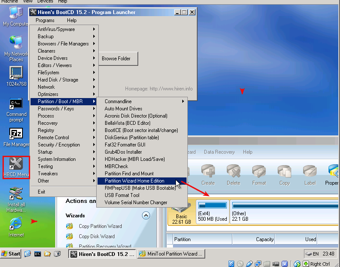Click the Create partition toolbar icon
This screenshot has width=340, height=267.
click(x=208, y=174)
